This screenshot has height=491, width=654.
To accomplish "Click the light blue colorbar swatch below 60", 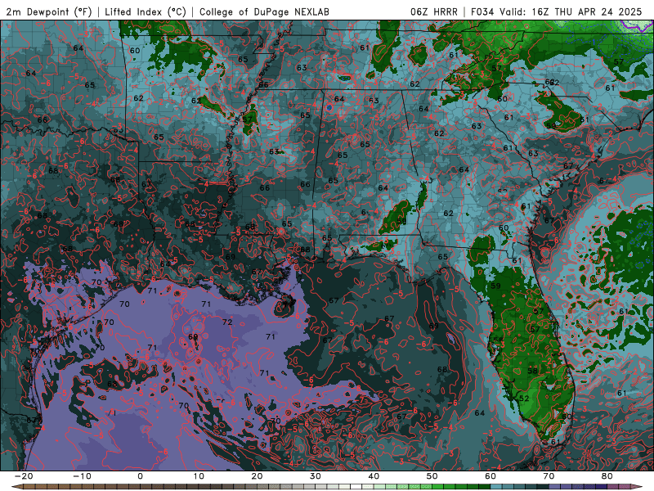I will click(496, 487).
